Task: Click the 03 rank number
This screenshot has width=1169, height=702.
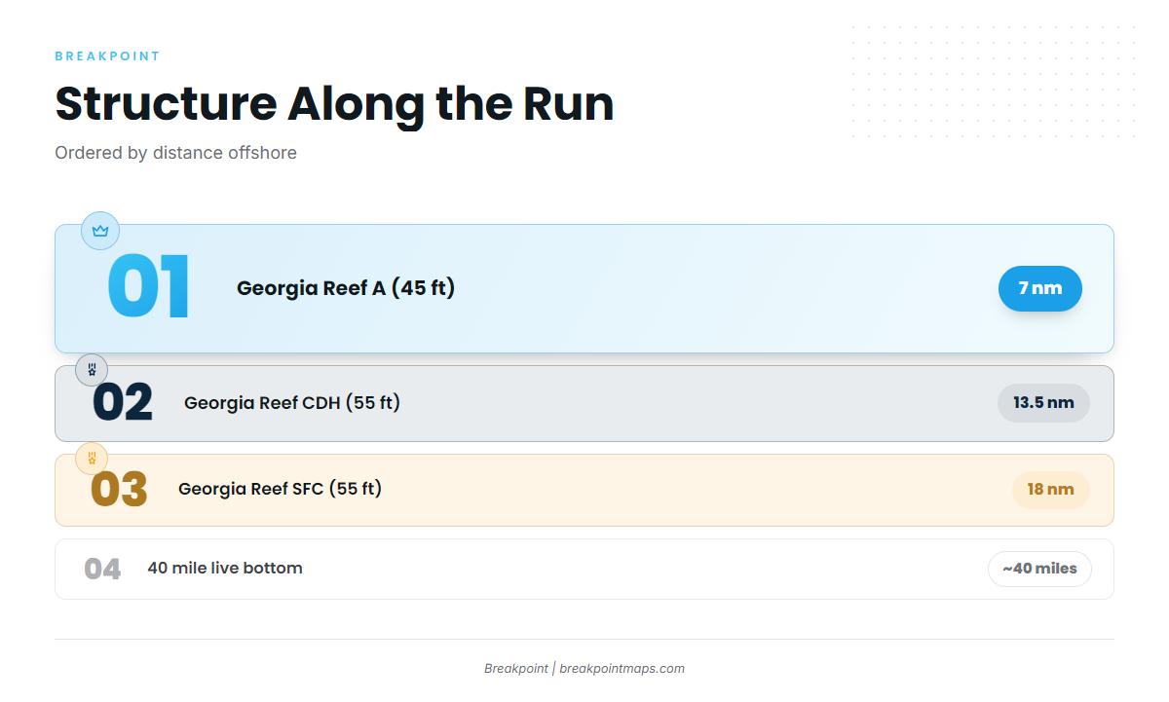Action: coord(119,490)
